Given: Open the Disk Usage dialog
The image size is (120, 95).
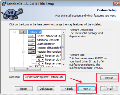Looking at the screenshot, I should pos(46,89).
